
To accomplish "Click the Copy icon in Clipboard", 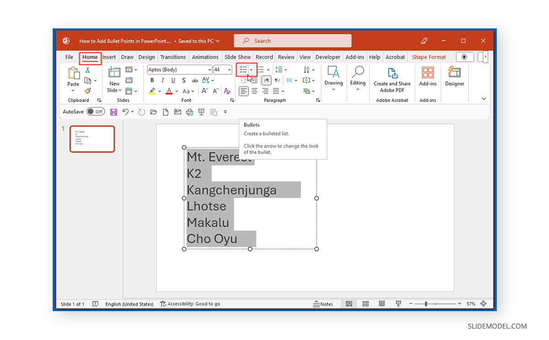I will click(87, 81).
